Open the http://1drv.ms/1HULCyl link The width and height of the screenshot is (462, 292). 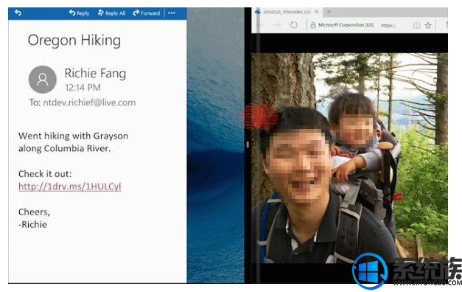pyautogui.click(x=70, y=187)
